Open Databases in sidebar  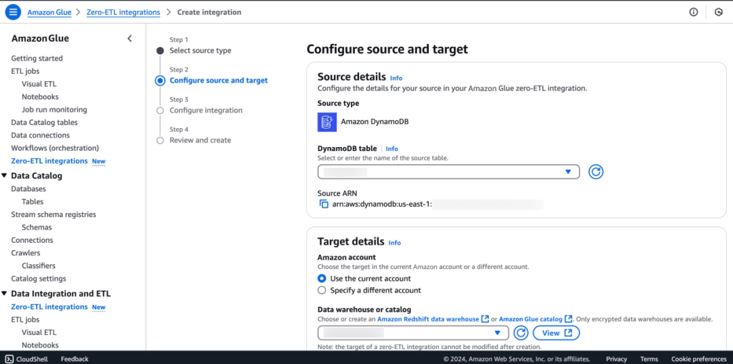[x=29, y=189]
